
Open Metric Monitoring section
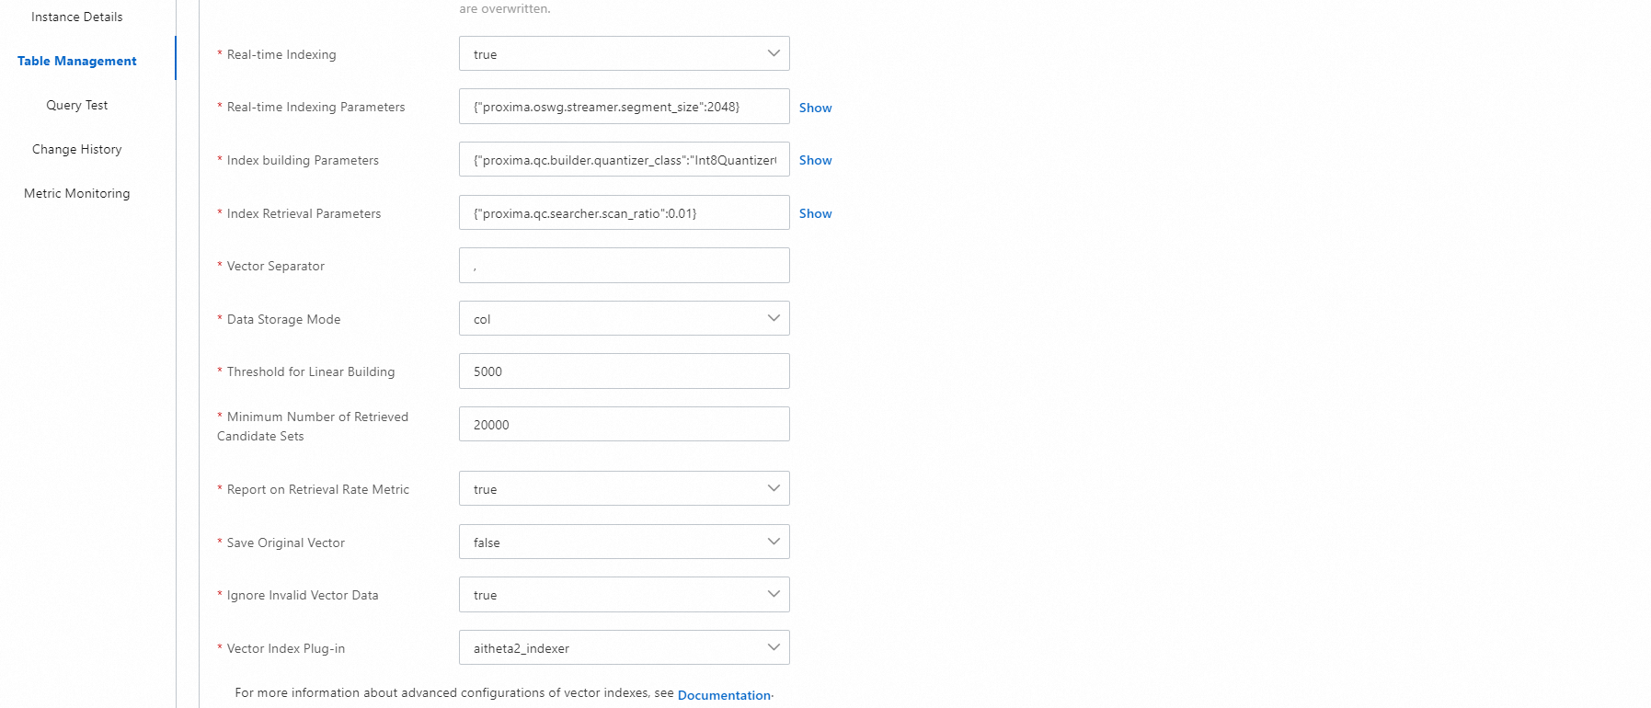pos(77,193)
